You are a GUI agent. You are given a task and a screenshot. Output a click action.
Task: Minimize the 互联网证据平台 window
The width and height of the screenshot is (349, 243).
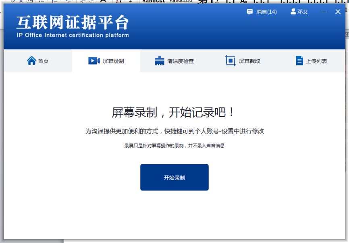[x=324, y=12]
